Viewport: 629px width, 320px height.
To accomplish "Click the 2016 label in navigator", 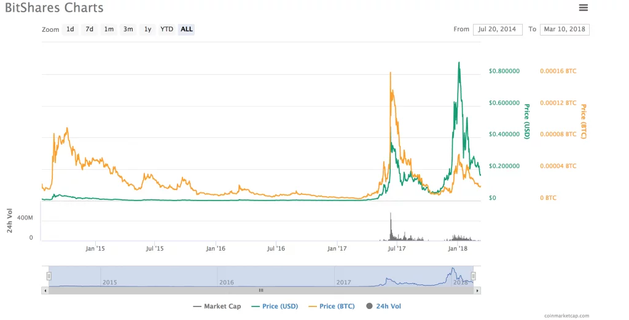I will click(x=227, y=283).
